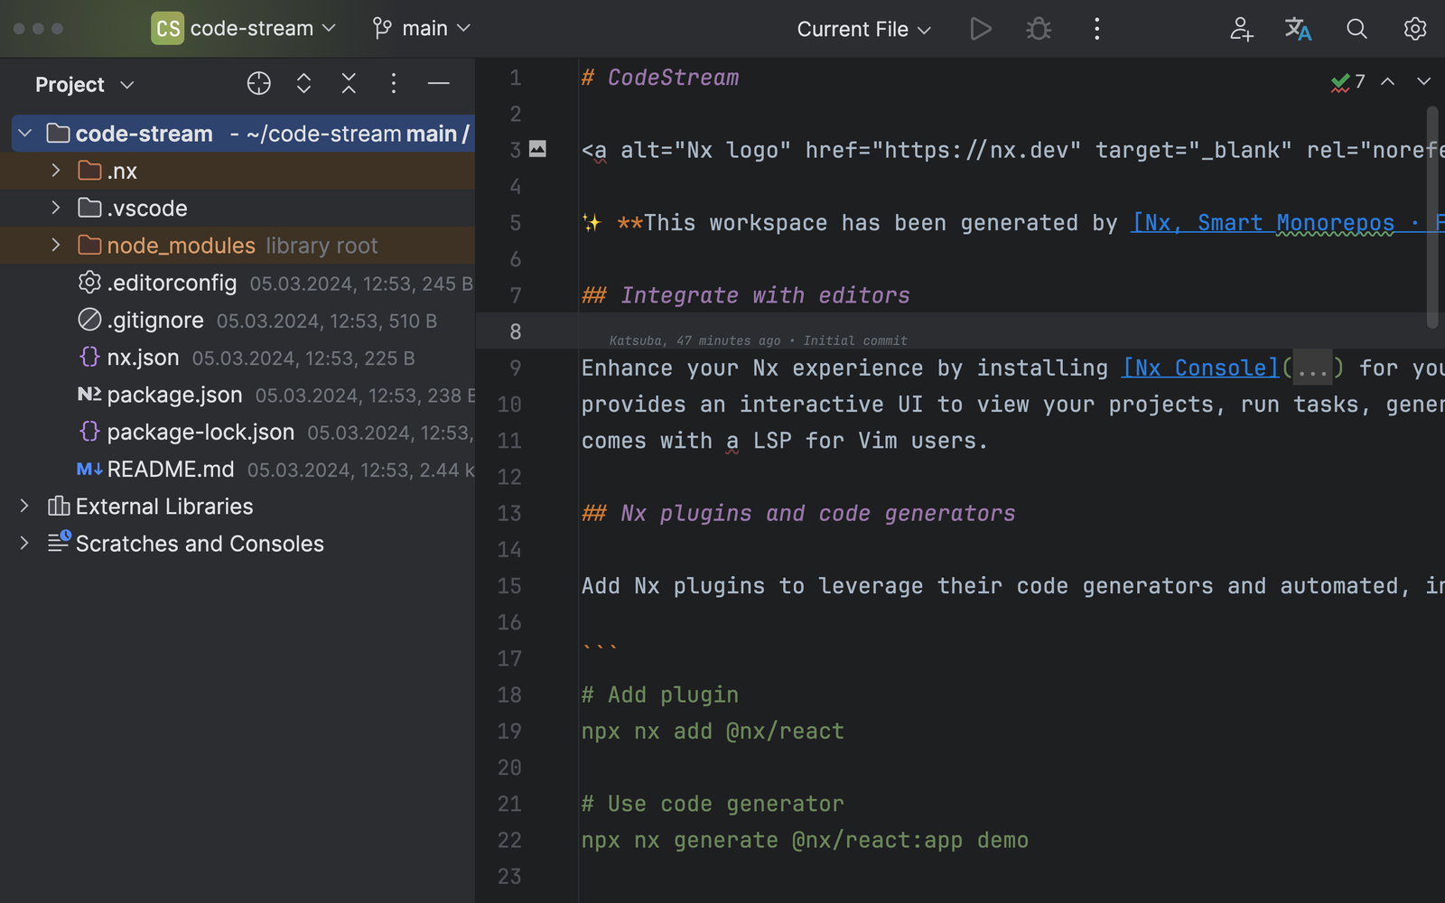Click the Katsuba Initial commit blame annotation
This screenshot has width=1445, height=903.
[x=758, y=340]
